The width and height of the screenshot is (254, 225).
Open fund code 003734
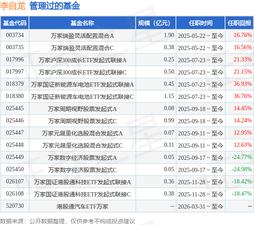(15, 35)
